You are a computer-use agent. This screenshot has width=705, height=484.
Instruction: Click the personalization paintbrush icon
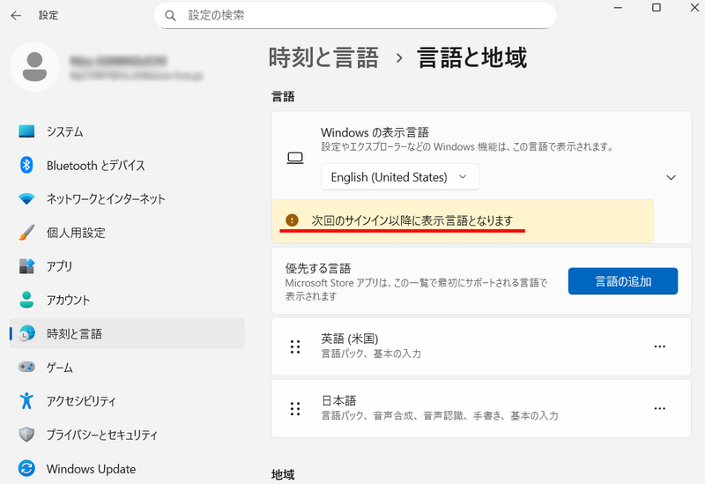pos(26,233)
